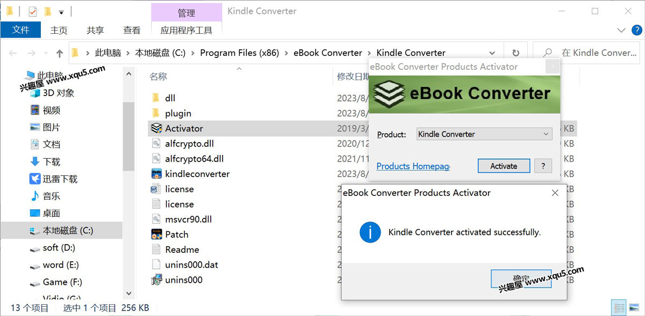This screenshot has width=645, height=316.
Task: Confirm the success dialog with 确定
Action: tap(521, 279)
